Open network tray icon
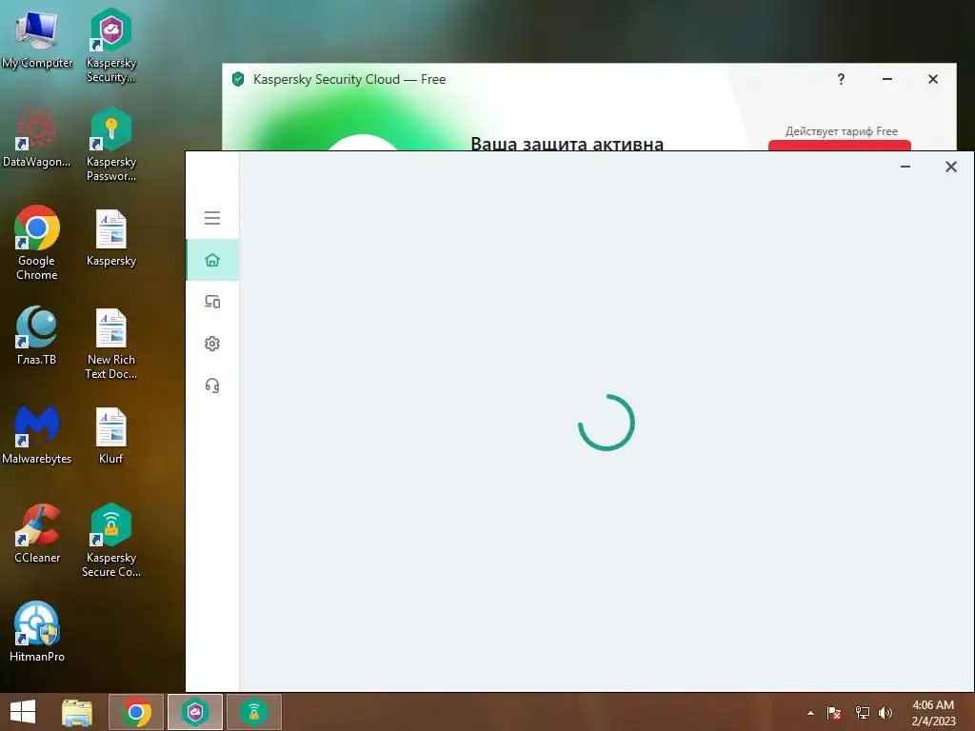Viewport: 975px width, 731px height. coord(862,713)
